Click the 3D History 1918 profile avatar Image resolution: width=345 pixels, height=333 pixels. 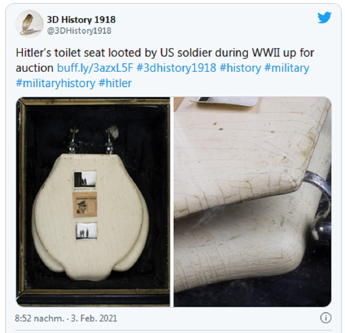(x=29, y=24)
